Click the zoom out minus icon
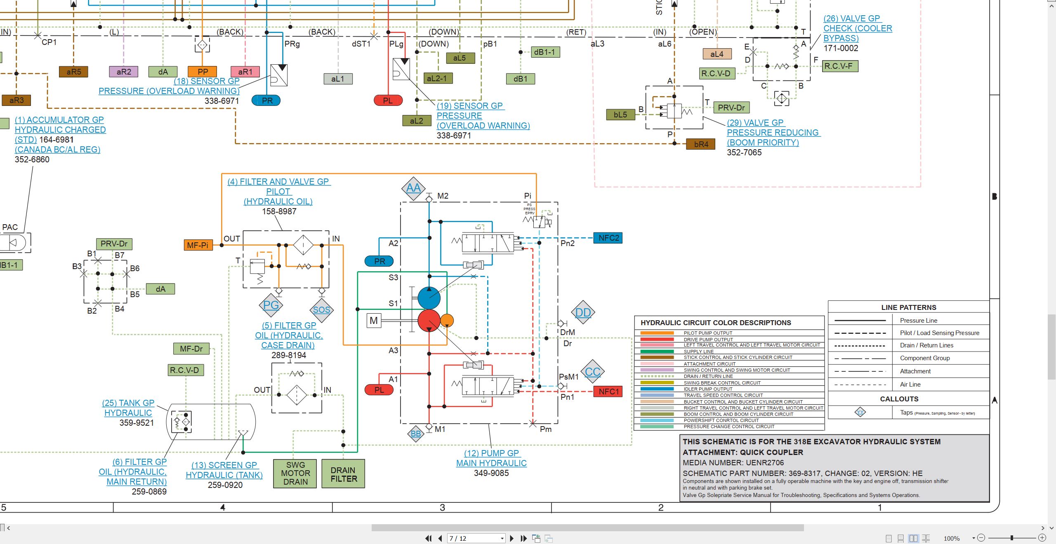Image resolution: width=1056 pixels, height=544 pixels. [x=981, y=538]
